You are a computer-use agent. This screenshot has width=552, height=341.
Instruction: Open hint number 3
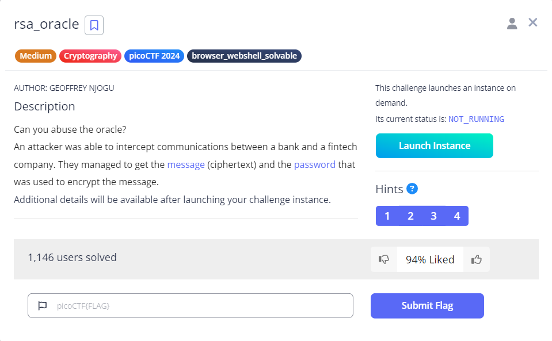point(433,216)
